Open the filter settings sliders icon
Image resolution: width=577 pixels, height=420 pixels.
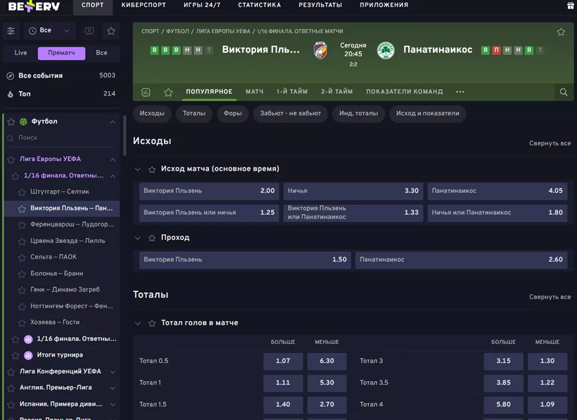11,31
